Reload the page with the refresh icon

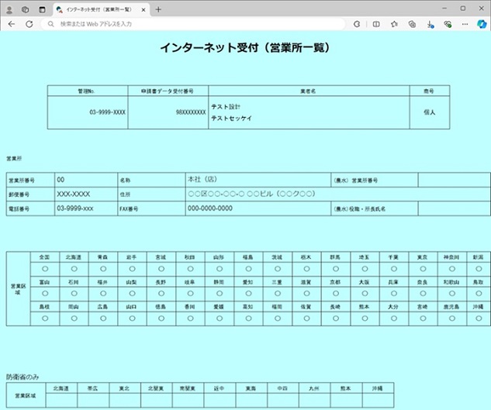point(29,24)
